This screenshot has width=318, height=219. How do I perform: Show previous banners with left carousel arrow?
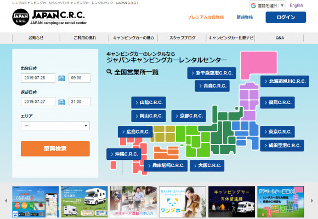[6, 200]
